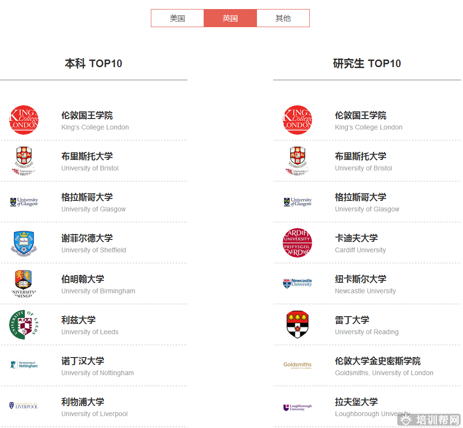Open 伦敦国王学院 in 研究生 TOP10
463x428 pixels.
pos(361,115)
